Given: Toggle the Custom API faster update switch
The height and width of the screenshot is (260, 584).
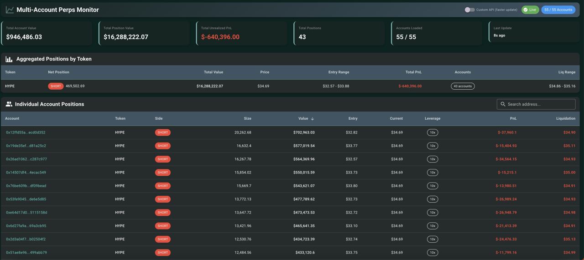Looking at the screenshot, I should [469, 10].
